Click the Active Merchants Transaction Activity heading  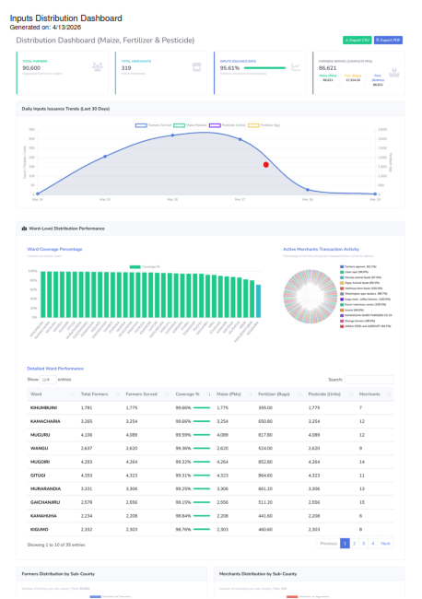click(x=321, y=249)
